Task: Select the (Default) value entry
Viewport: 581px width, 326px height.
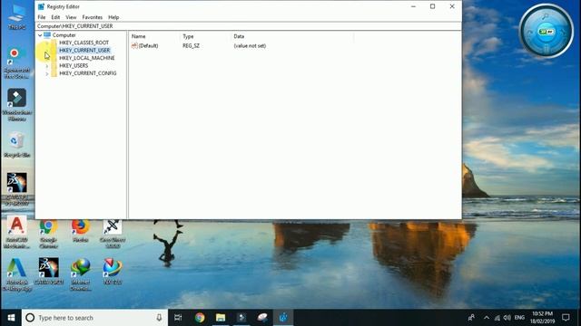Action: pos(148,46)
